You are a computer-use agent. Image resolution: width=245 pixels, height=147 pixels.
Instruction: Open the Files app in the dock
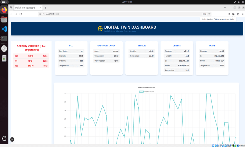(x=4, y=20)
